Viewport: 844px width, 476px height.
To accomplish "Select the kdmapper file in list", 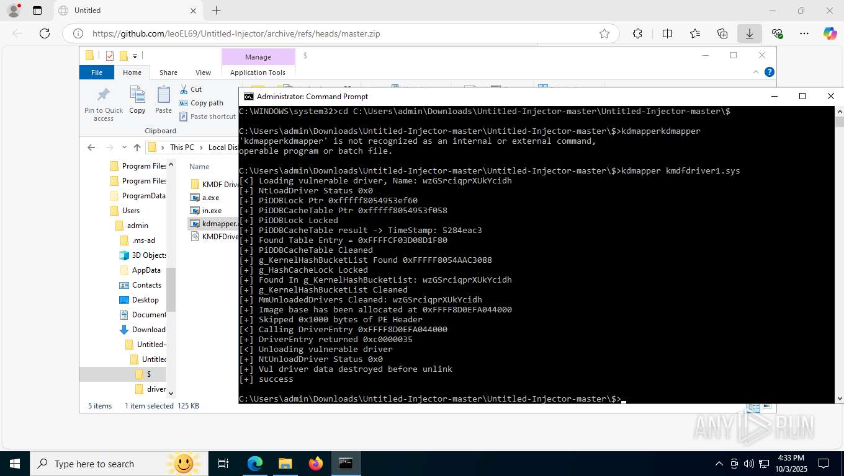I will coord(213,224).
